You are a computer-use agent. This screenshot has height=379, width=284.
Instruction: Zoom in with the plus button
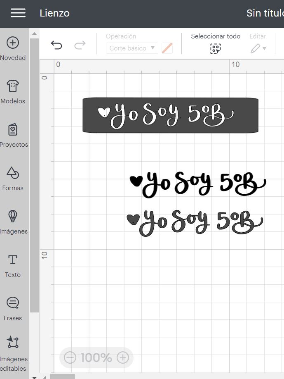123,358
